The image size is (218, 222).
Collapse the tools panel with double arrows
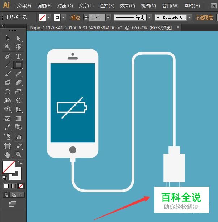point(3,26)
